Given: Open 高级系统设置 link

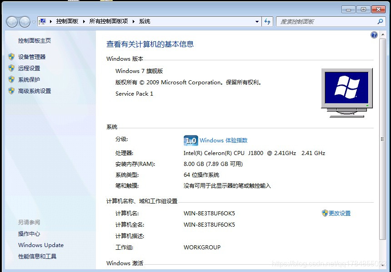Looking at the screenshot, I should [35, 91].
